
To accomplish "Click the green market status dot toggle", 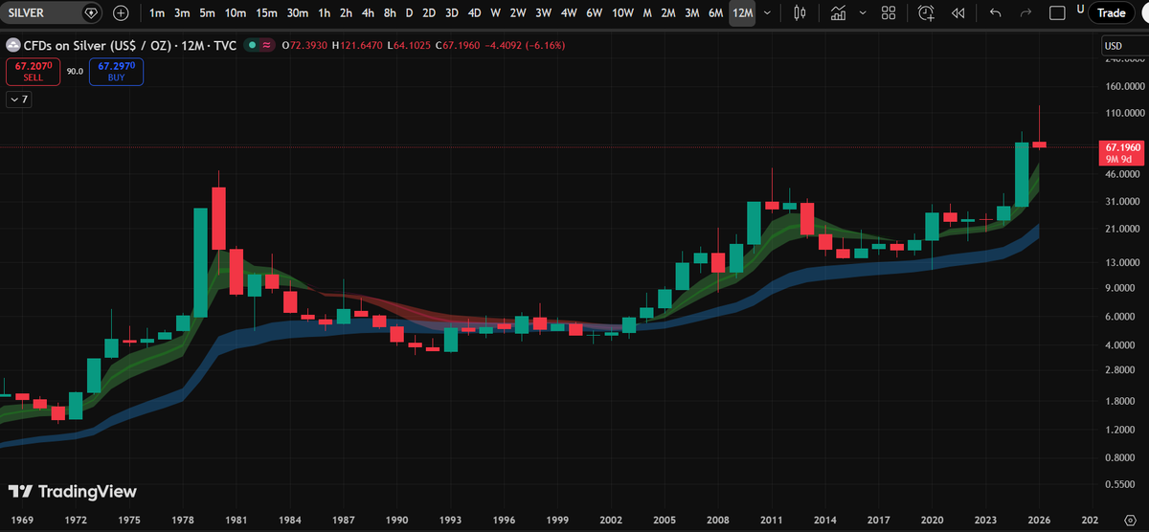I will point(250,44).
